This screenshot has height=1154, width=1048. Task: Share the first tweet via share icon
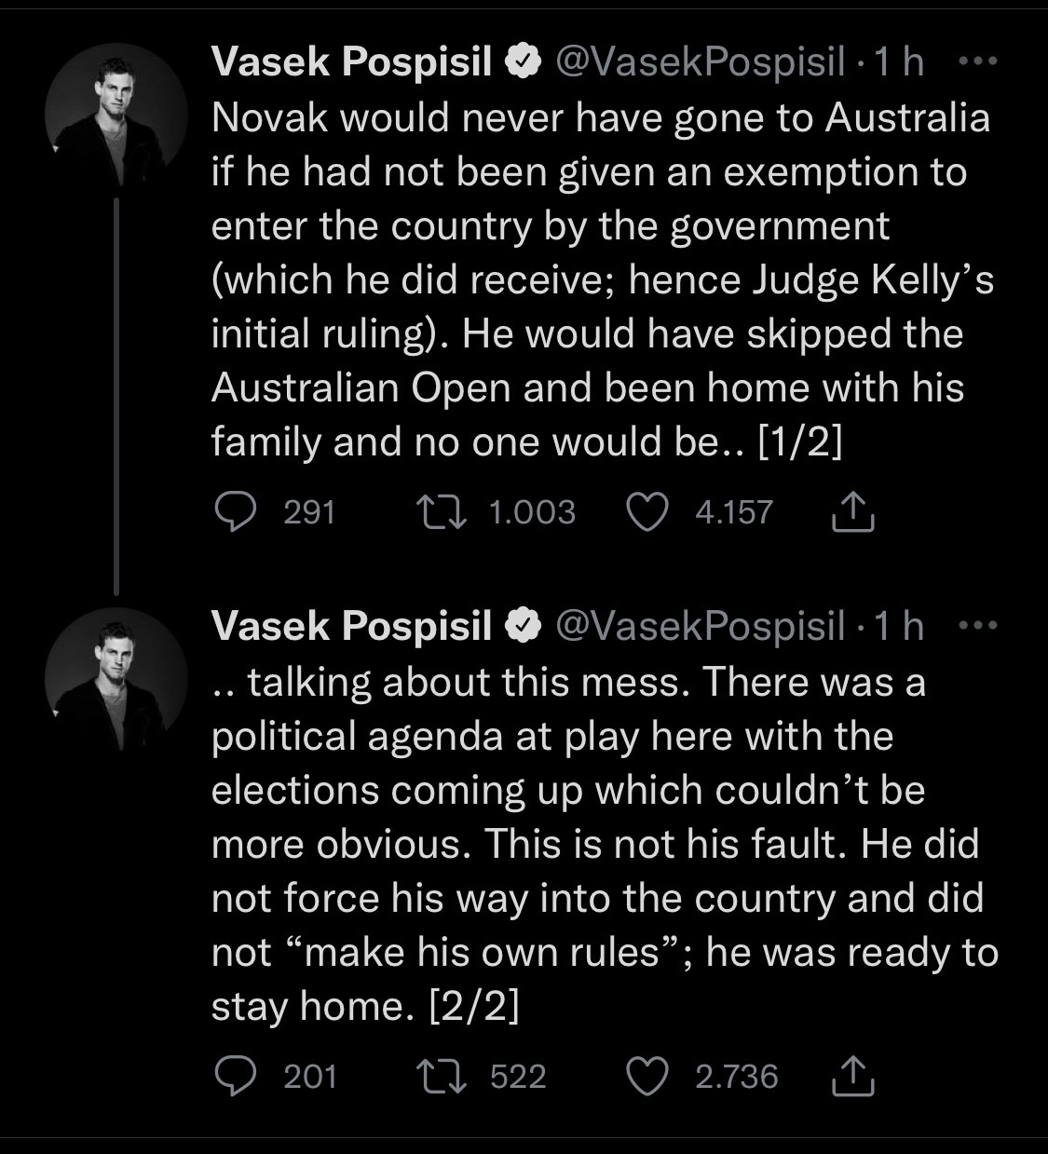(x=851, y=512)
